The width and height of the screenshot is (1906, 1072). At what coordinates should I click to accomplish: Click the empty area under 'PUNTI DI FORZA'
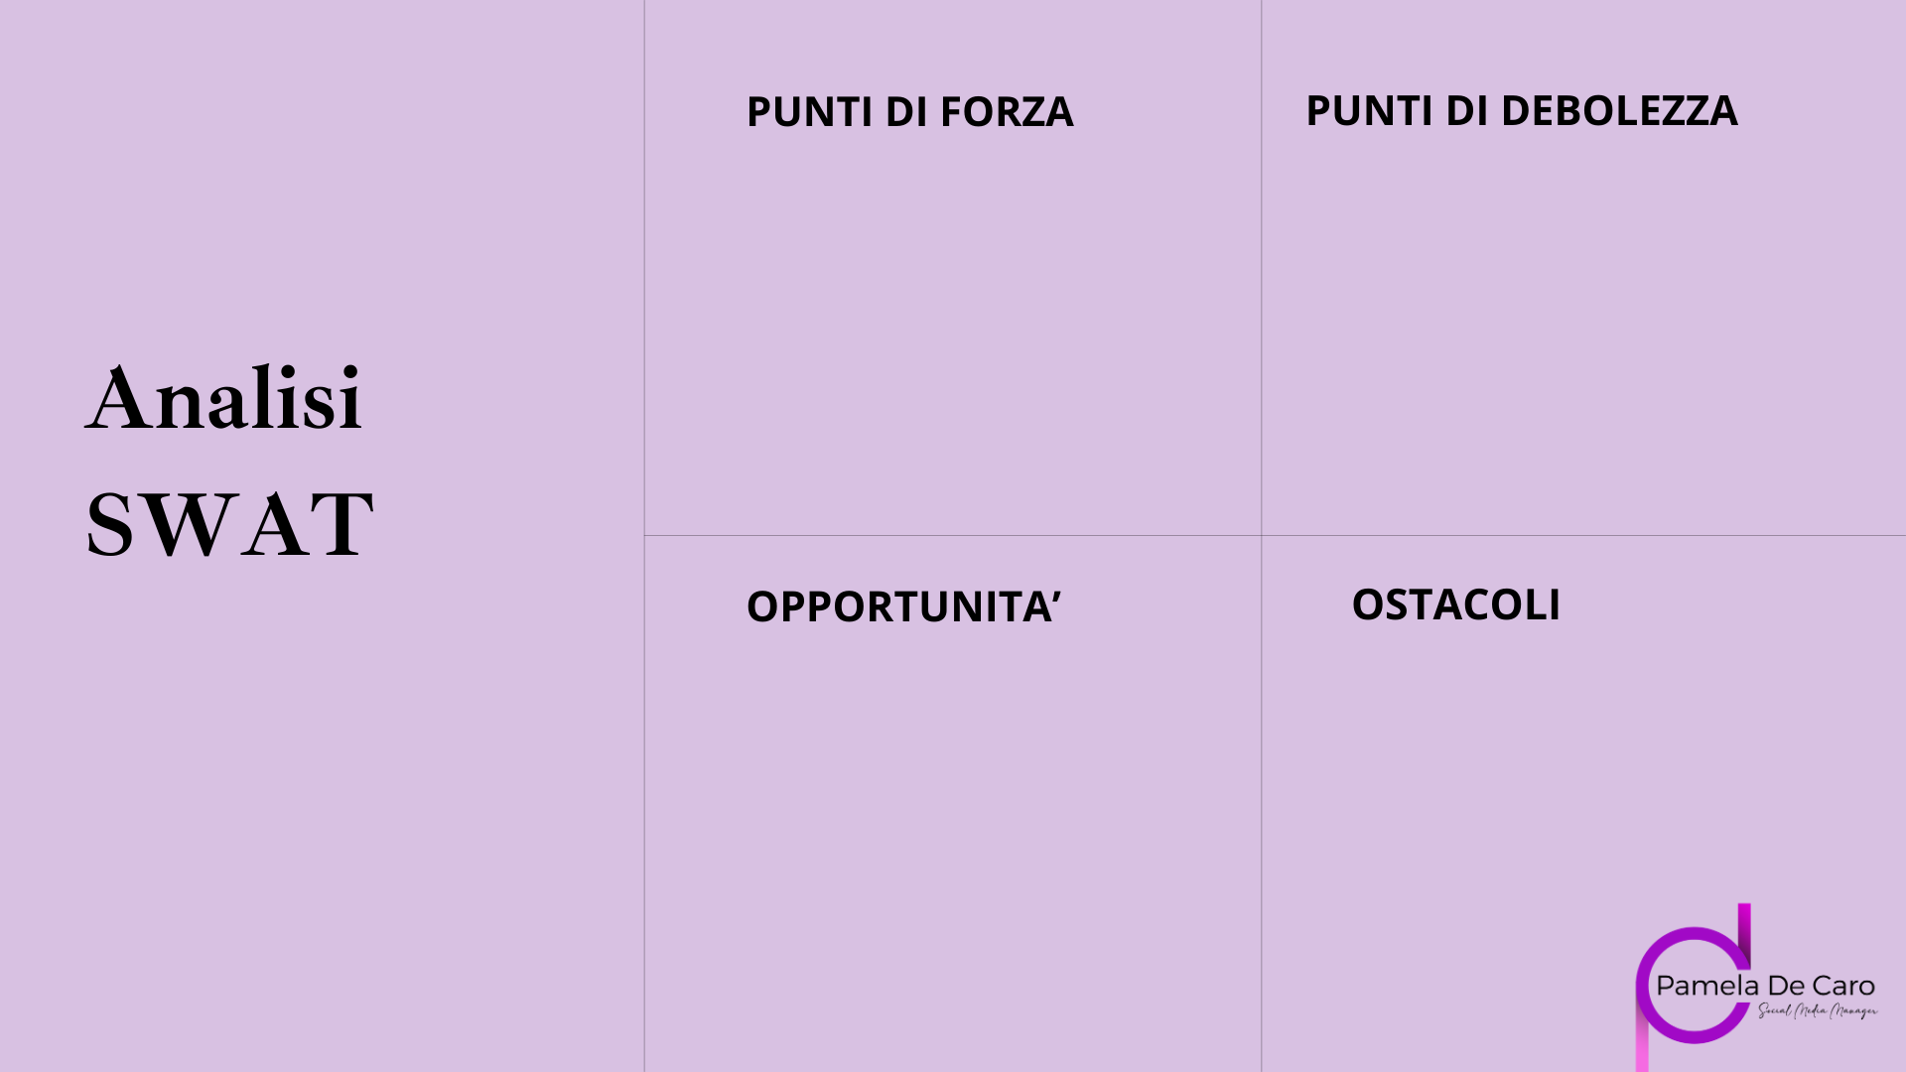click(953, 333)
